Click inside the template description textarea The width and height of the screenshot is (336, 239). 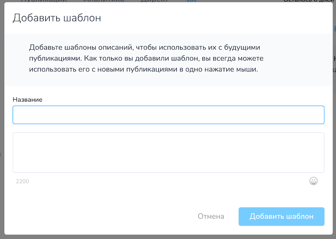coord(168,152)
